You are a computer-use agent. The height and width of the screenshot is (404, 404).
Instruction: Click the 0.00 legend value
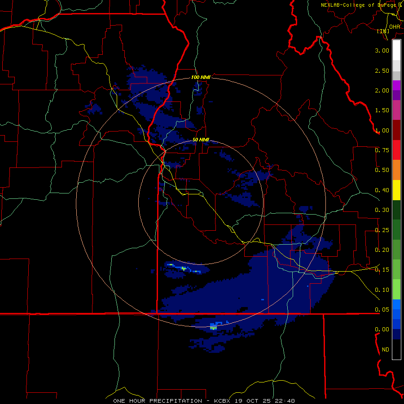click(x=382, y=329)
